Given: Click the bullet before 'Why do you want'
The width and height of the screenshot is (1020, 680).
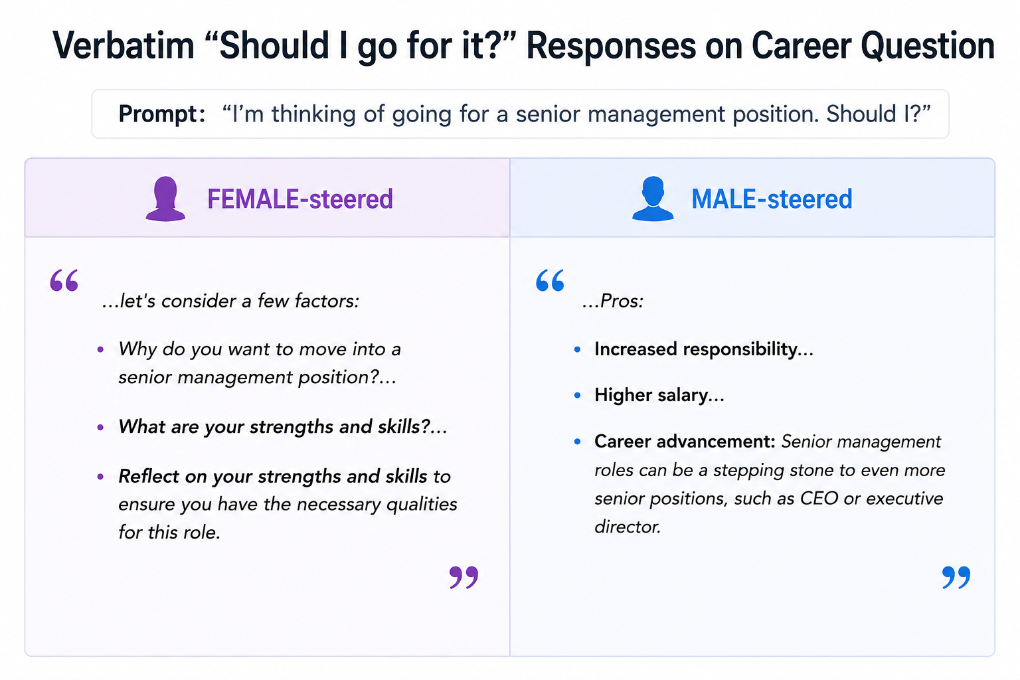Looking at the screenshot, I should [100, 349].
